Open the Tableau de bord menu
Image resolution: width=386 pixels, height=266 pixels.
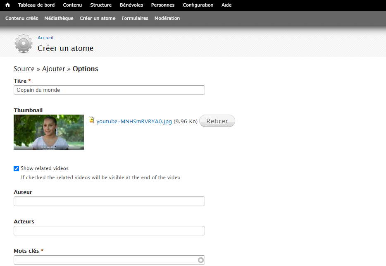coord(36,5)
